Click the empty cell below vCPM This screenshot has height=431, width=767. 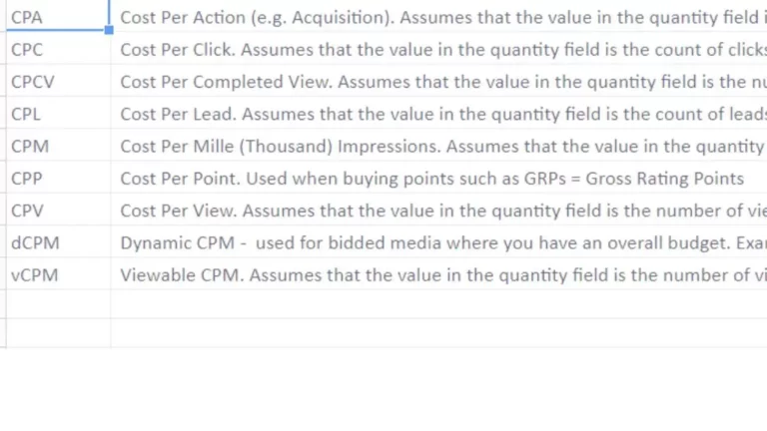click(55, 304)
